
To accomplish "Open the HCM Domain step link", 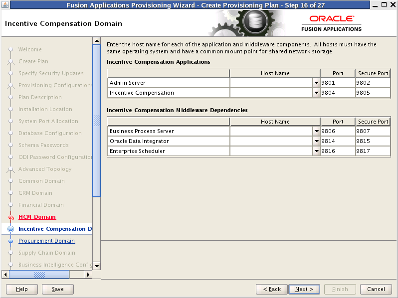I will tap(37, 217).
